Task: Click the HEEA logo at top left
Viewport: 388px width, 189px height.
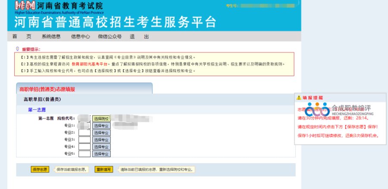Action: [x=25, y=6]
